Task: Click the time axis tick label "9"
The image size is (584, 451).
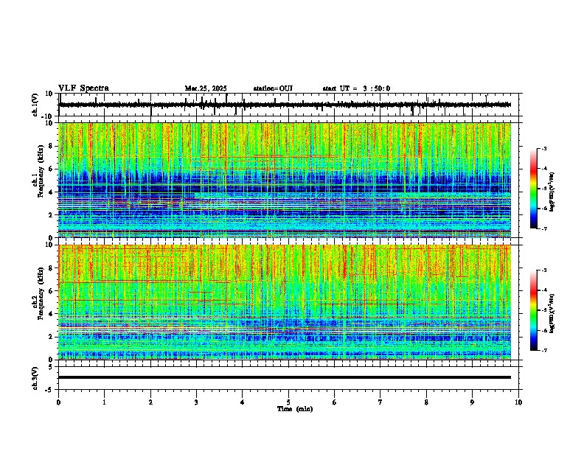Action: [472, 402]
